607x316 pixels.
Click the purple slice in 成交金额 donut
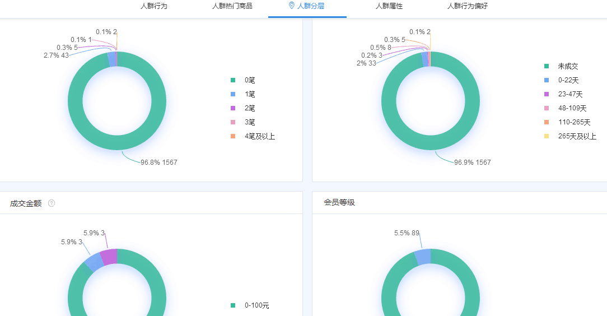coord(109,258)
